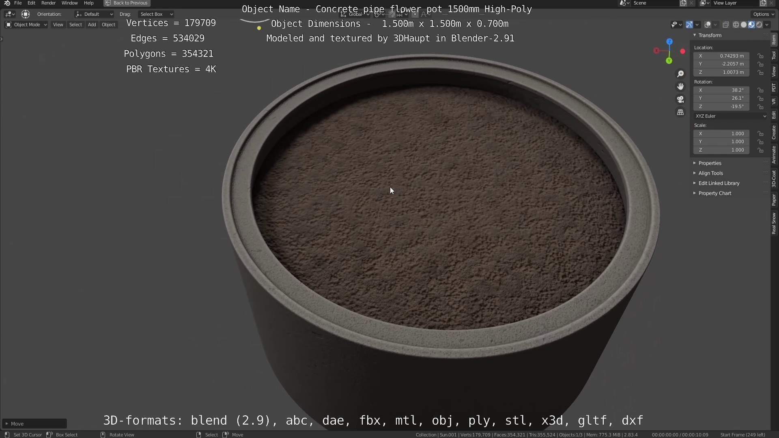This screenshot has width=779, height=438.
Task: Click the Rotation X 38.2° field
Action: coord(721,90)
